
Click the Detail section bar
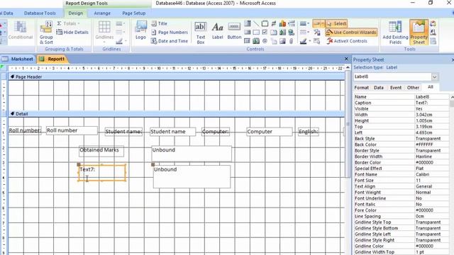pyautogui.click(x=176, y=114)
